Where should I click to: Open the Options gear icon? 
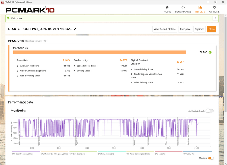214,7
